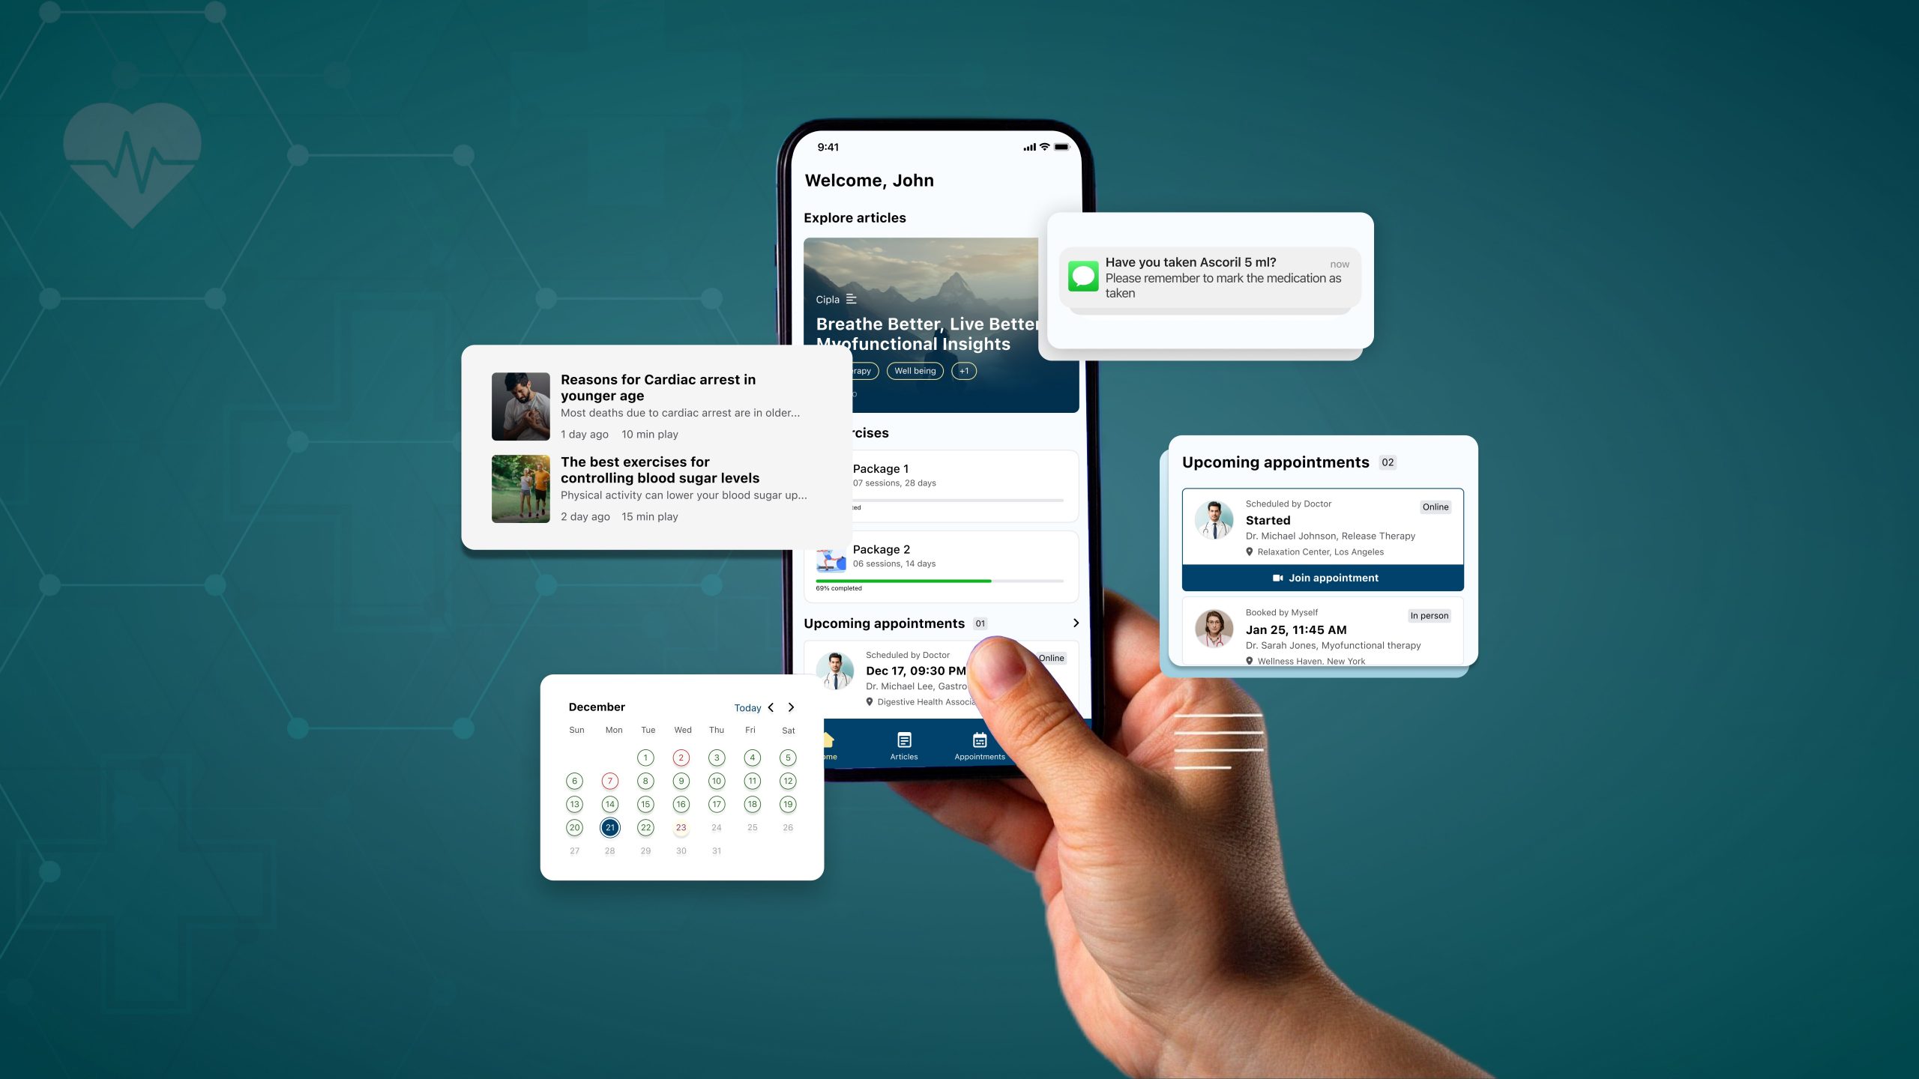1919x1079 pixels.
Task: Tap the calendar navigation forward arrow
Action: point(792,707)
